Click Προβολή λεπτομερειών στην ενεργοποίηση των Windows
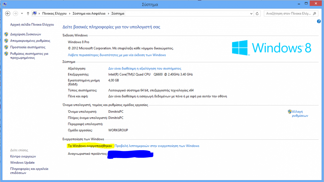 (x=157, y=146)
